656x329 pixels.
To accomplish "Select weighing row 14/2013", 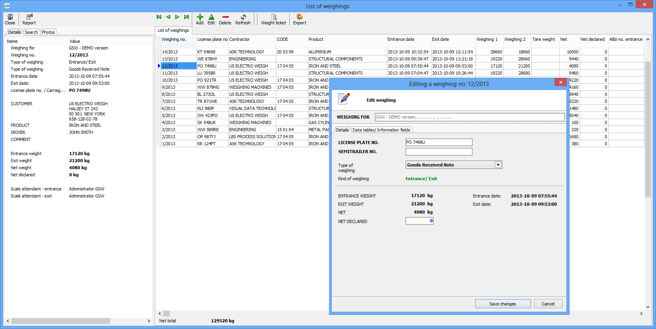I will pyautogui.click(x=179, y=52).
